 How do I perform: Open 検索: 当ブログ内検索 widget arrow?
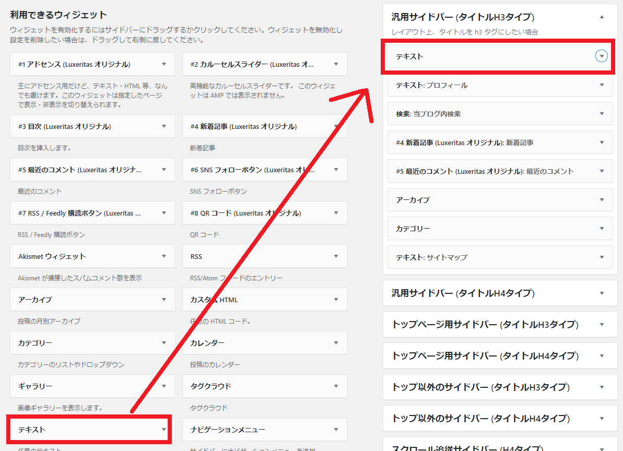pos(602,114)
